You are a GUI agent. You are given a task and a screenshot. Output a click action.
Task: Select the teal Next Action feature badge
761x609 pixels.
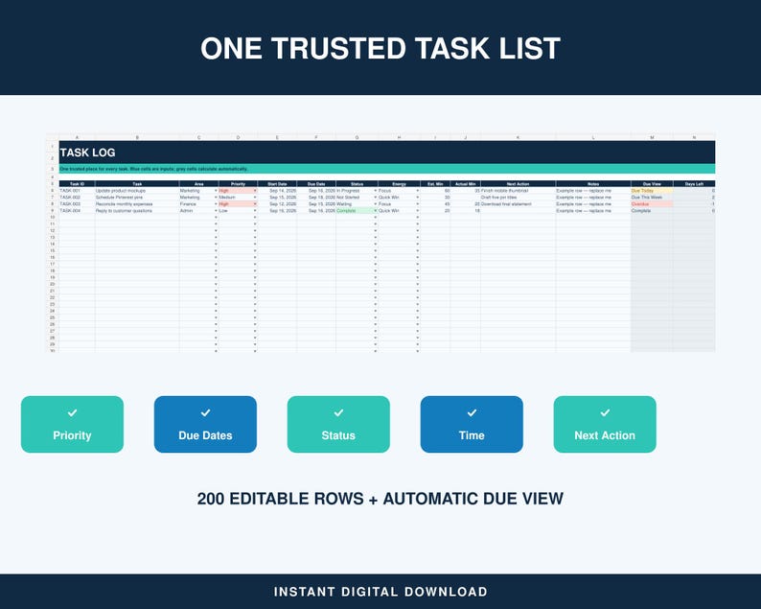(605, 425)
